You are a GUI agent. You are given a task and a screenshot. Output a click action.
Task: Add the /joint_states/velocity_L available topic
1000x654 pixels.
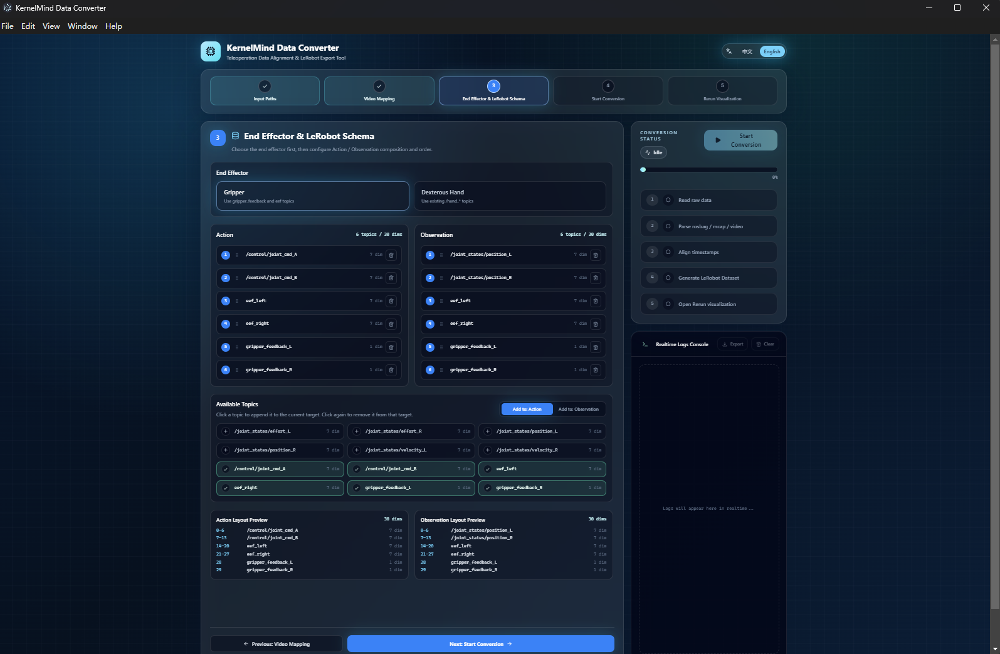point(411,450)
